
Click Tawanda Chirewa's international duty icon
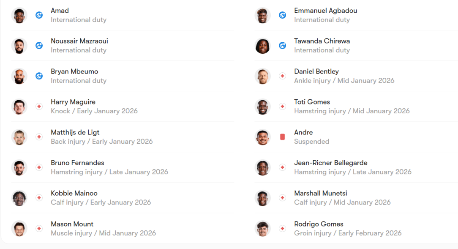click(282, 46)
